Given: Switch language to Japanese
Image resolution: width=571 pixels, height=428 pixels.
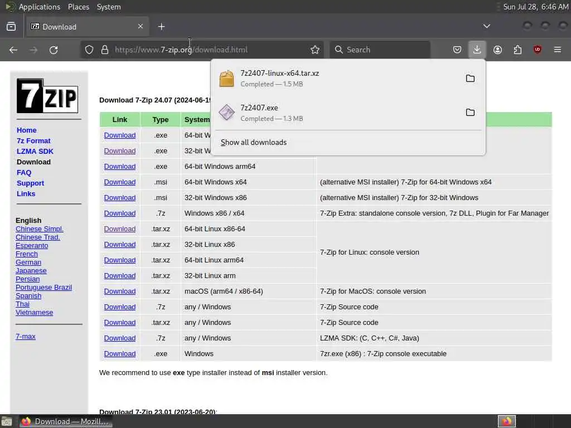Looking at the screenshot, I should coord(31,271).
